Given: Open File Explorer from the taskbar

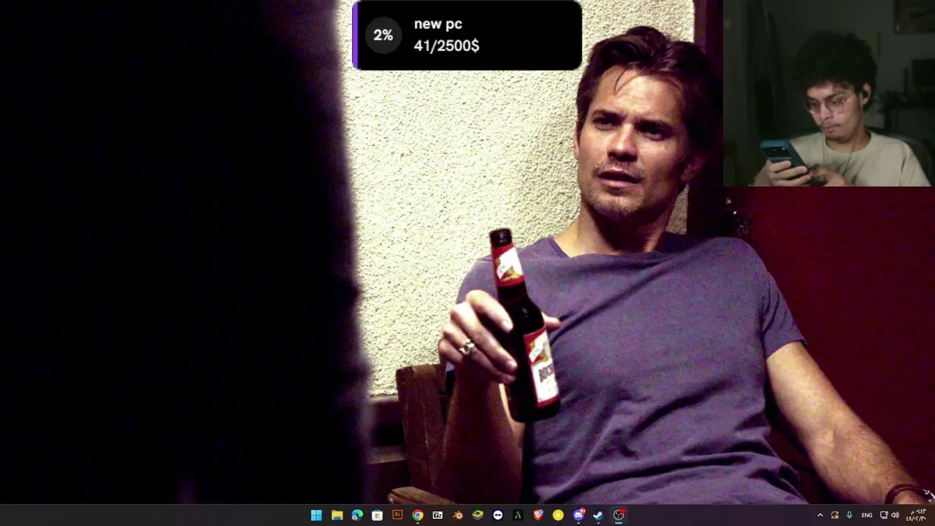Looking at the screenshot, I should pyautogui.click(x=337, y=515).
